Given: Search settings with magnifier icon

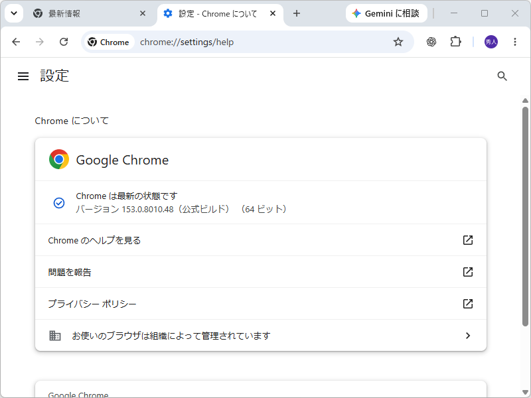Looking at the screenshot, I should pyautogui.click(x=502, y=76).
